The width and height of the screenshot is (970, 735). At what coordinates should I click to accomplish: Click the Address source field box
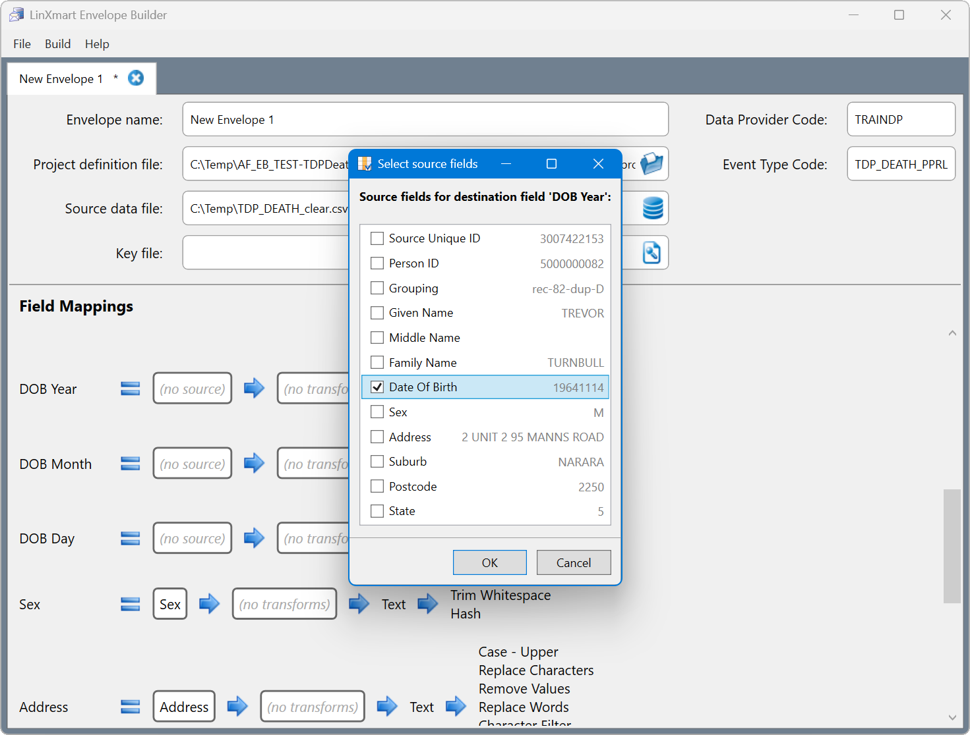tap(184, 707)
